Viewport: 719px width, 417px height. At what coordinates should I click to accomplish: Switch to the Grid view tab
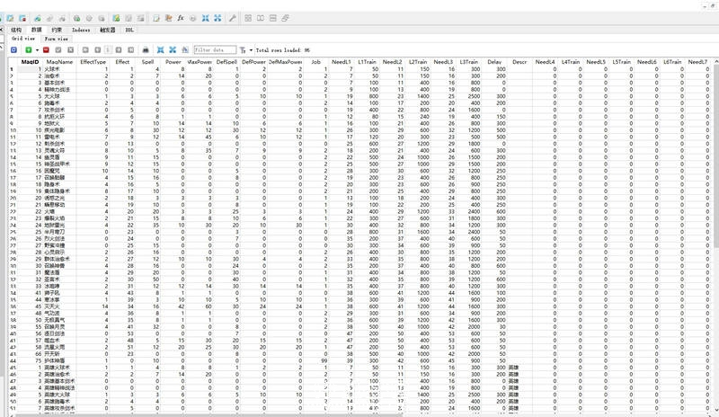[23, 39]
